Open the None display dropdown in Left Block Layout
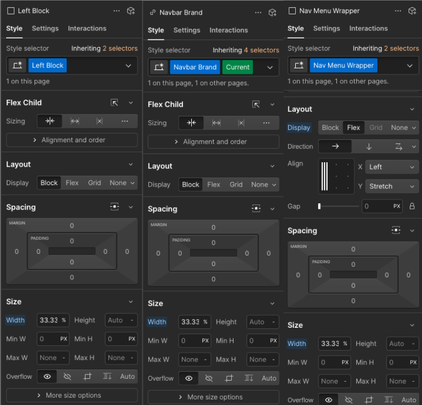 (x=122, y=183)
